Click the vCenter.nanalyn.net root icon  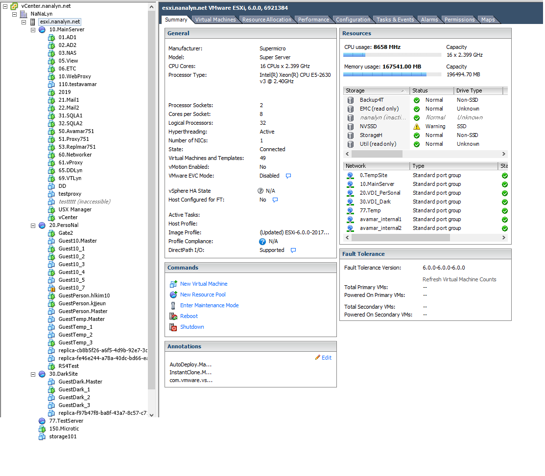pos(14,6)
